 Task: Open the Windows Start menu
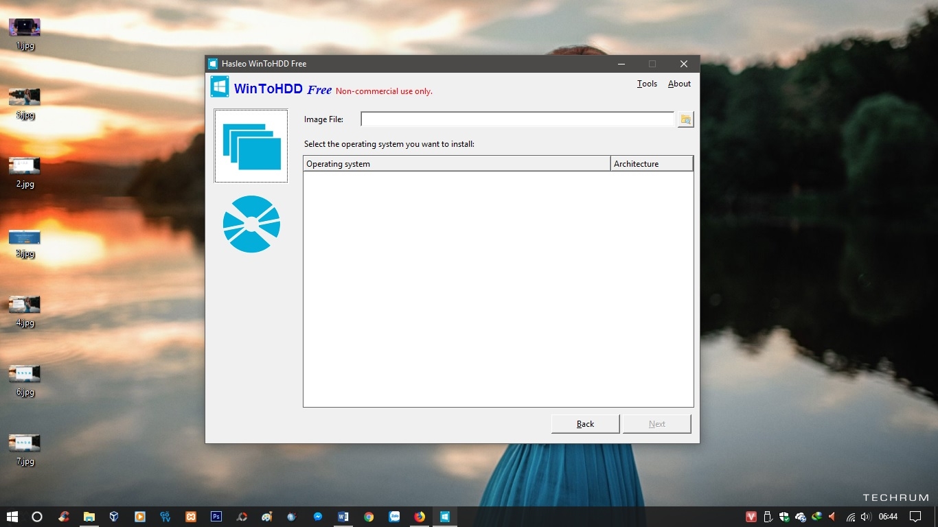tap(12, 517)
